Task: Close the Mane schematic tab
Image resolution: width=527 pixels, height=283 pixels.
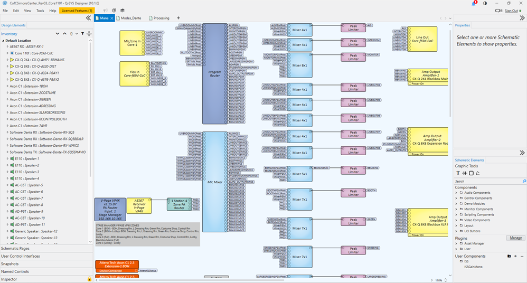Action: (x=112, y=18)
